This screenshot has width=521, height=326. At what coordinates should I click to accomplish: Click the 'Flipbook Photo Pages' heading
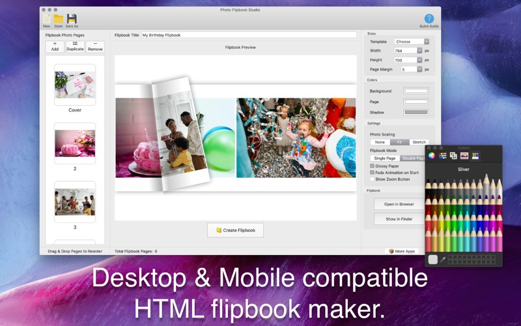pyautogui.click(x=64, y=35)
